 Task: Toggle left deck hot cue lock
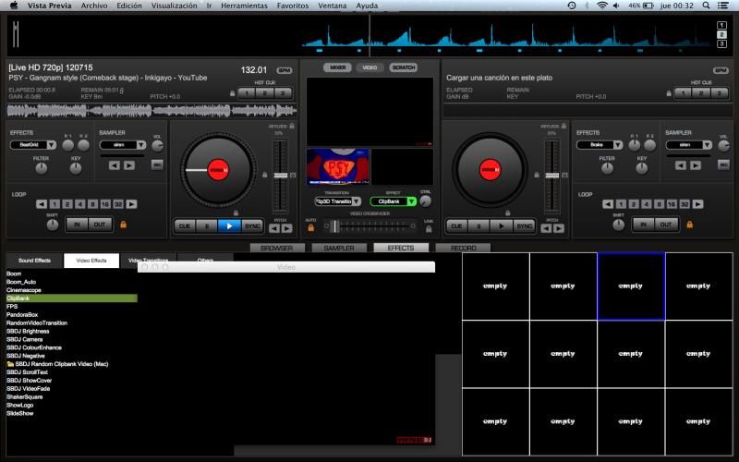point(233,93)
